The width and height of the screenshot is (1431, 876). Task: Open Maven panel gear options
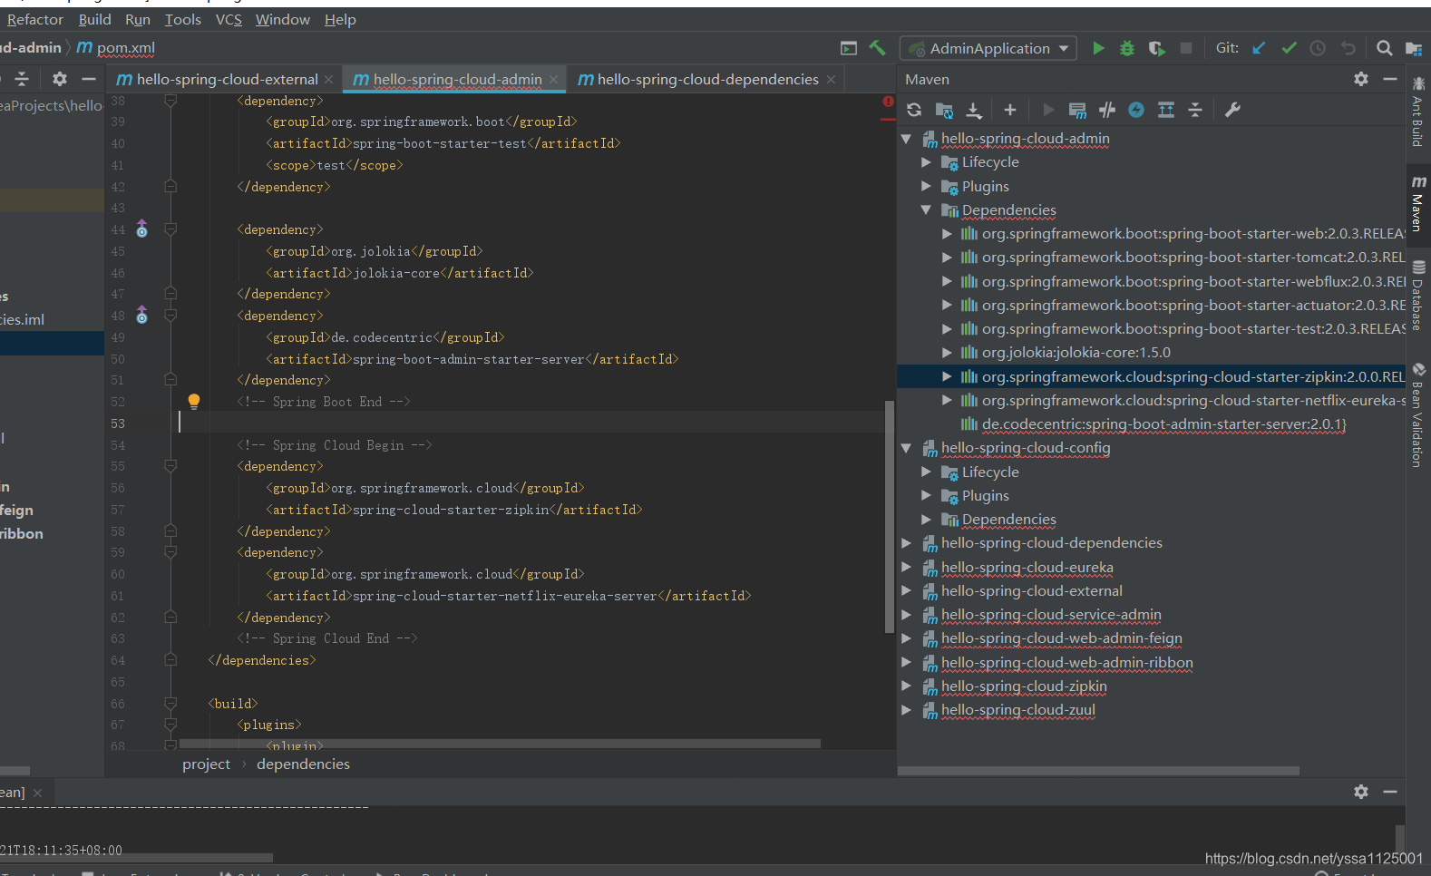click(x=1361, y=79)
